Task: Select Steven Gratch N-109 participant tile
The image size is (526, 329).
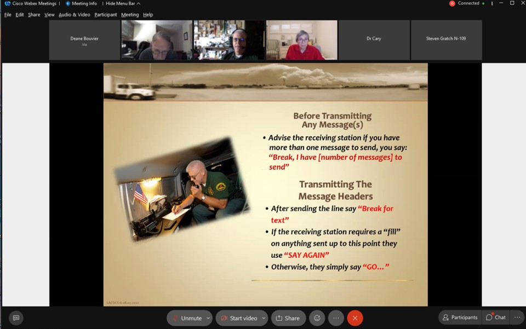Action: pyautogui.click(x=446, y=40)
